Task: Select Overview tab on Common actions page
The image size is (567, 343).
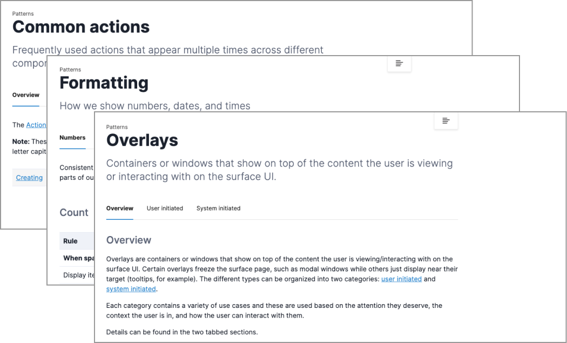Action: point(26,95)
